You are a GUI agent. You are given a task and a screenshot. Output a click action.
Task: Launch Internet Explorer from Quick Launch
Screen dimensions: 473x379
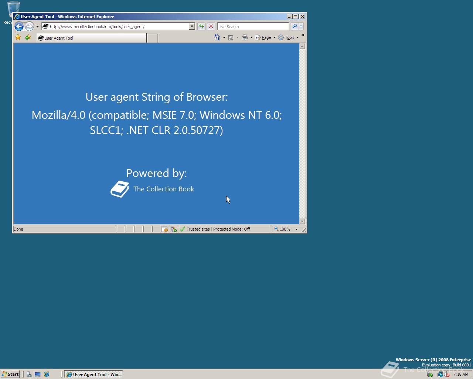point(47,374)
